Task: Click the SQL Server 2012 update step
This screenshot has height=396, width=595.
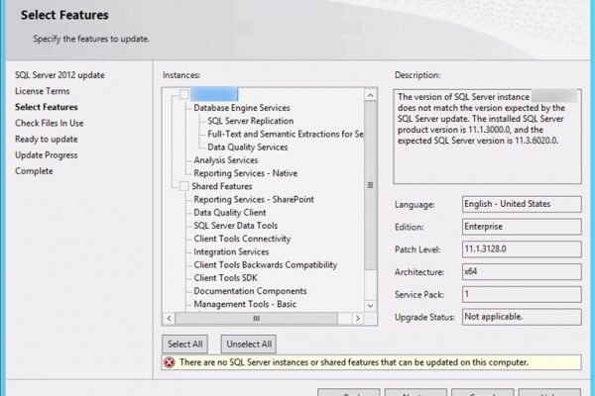Action: click(x=59, y=75)
